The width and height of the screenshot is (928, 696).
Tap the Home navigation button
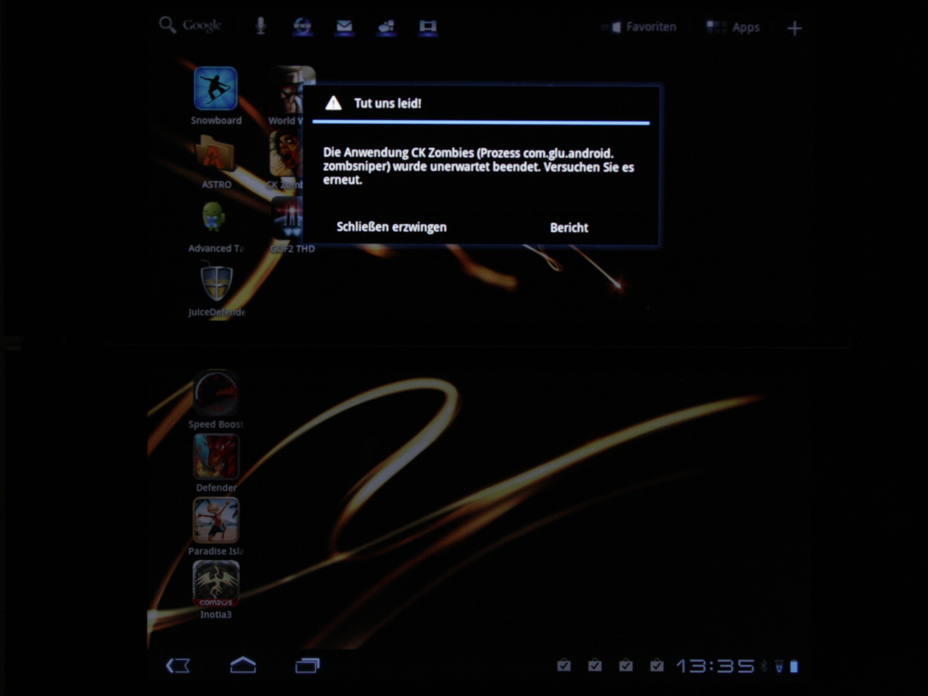tap(243, 665)
